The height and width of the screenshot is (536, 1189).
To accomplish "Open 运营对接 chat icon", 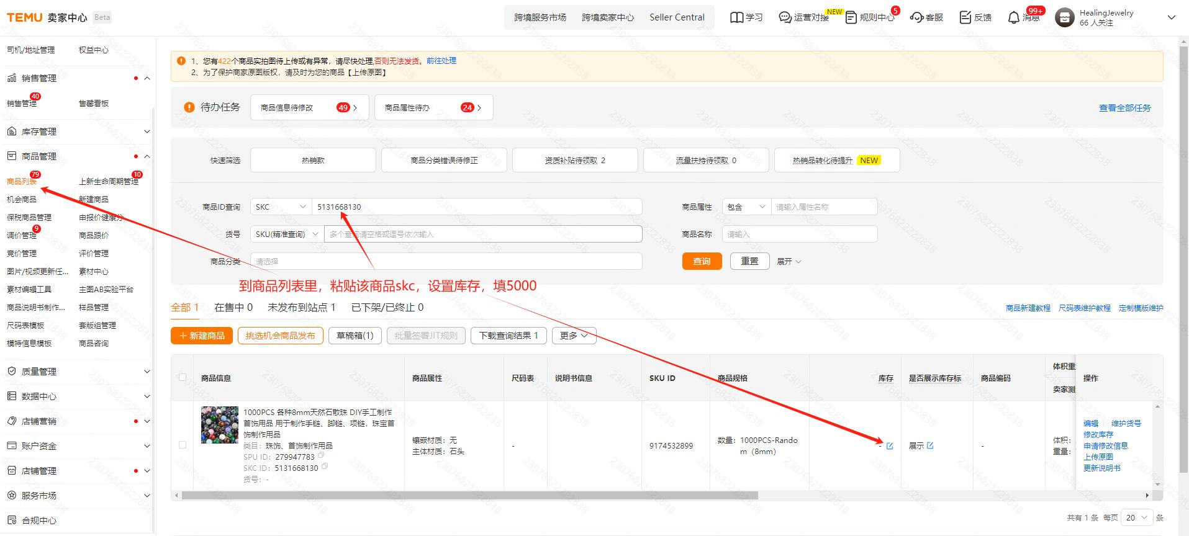I will coord(785,17).
